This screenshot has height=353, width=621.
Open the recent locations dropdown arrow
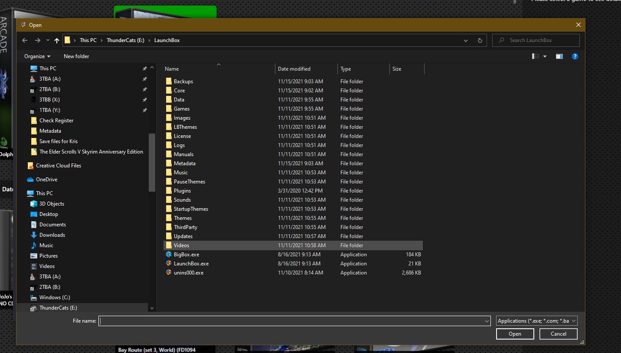coord(47,40)
